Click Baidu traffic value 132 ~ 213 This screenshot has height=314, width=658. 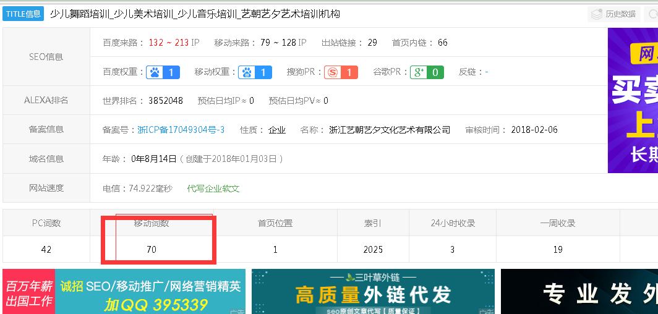(169, 43)
